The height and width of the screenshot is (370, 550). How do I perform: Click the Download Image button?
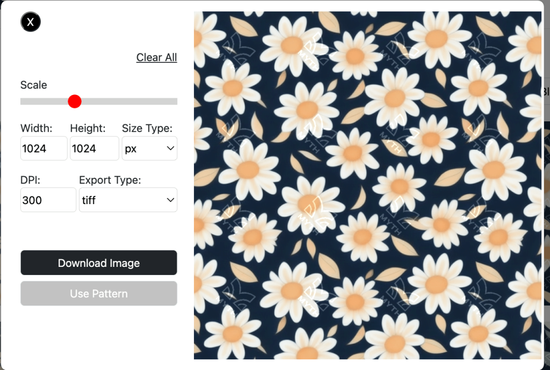click(99, 263)
